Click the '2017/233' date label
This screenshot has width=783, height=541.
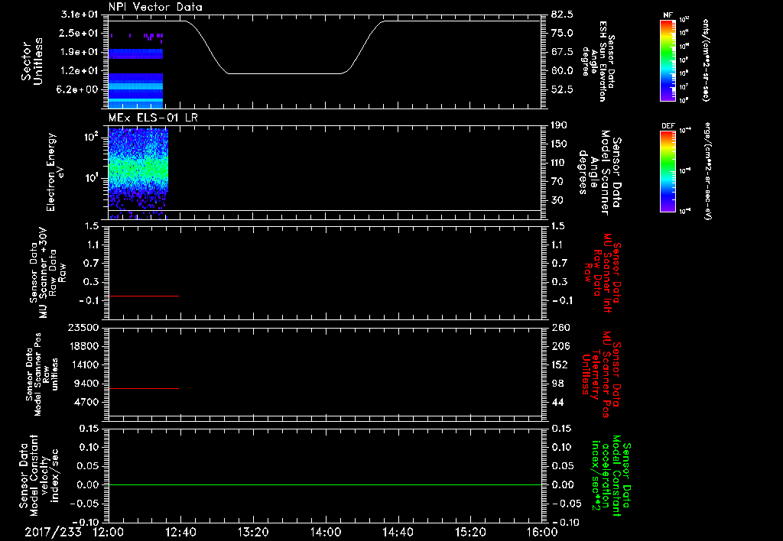point(53,532)
